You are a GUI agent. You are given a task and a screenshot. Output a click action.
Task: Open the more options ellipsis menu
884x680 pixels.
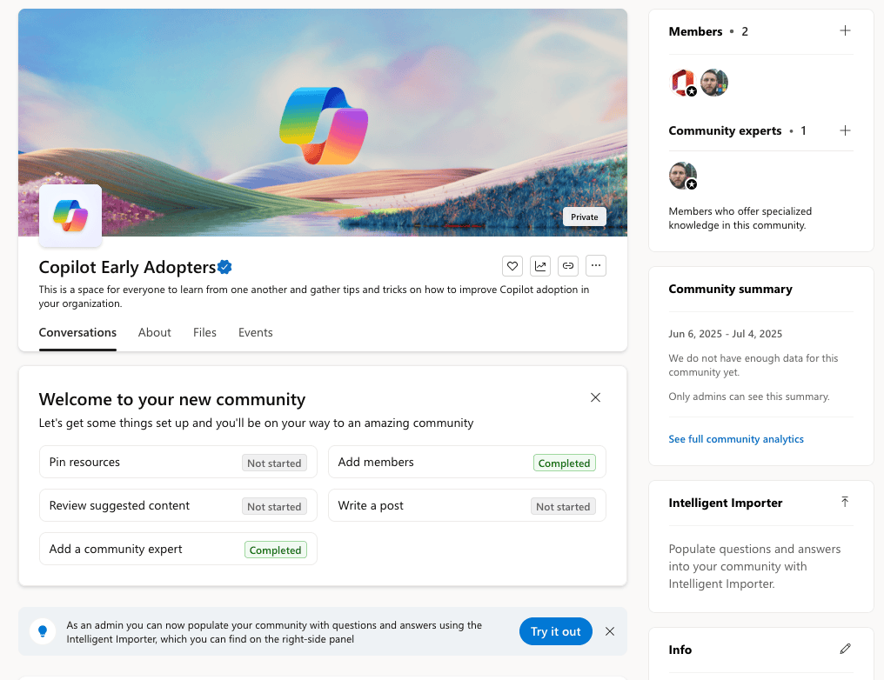click(x=596, y=266)
